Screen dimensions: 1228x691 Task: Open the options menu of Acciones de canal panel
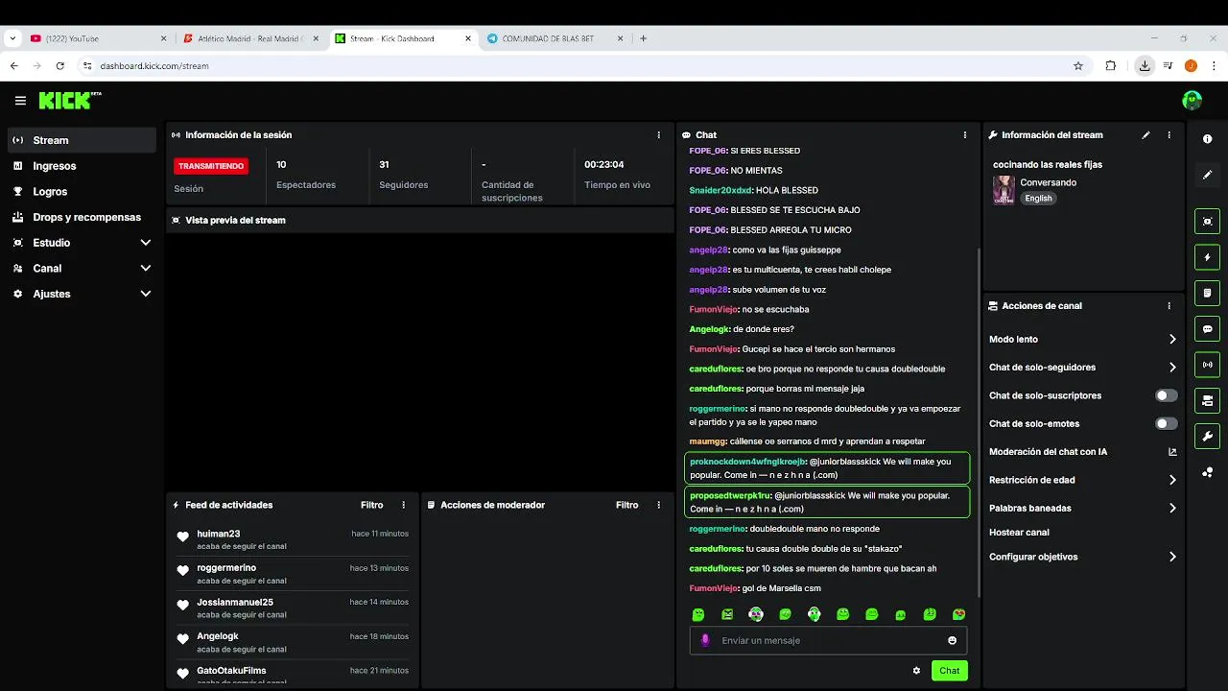coord(1169,306)
